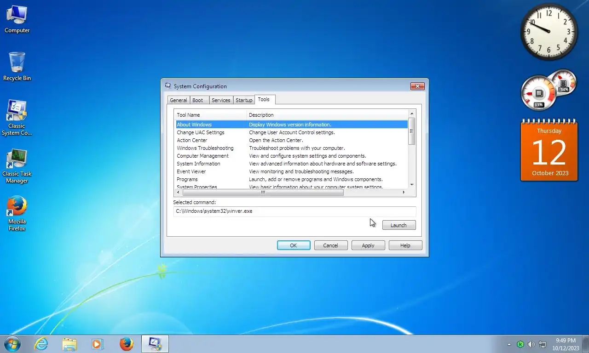Click the tools list scroll up arrow
Image resolution: width=589 pixels, height=353 pixels.
tap(412, 114)
